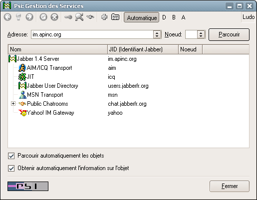257x200 pixels.
Task: Click the MSN buddy icon
Action: coord(22,95)
